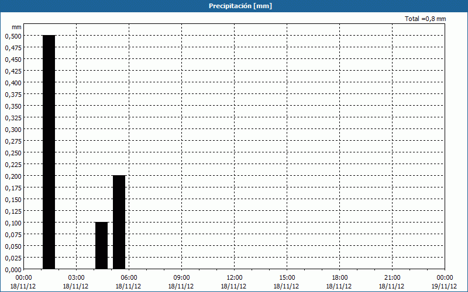Click the 19/11/12 date label
468x292 pixels.
[444, 287]
